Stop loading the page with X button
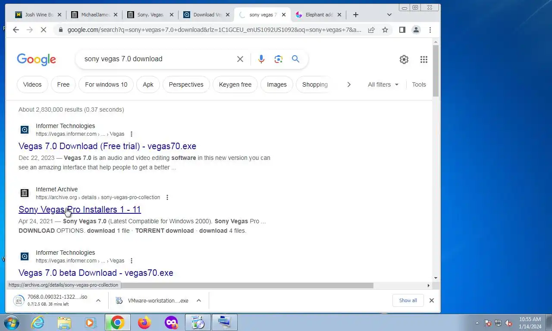This screenshot has height=331, width=552. [x=44, y=30]
